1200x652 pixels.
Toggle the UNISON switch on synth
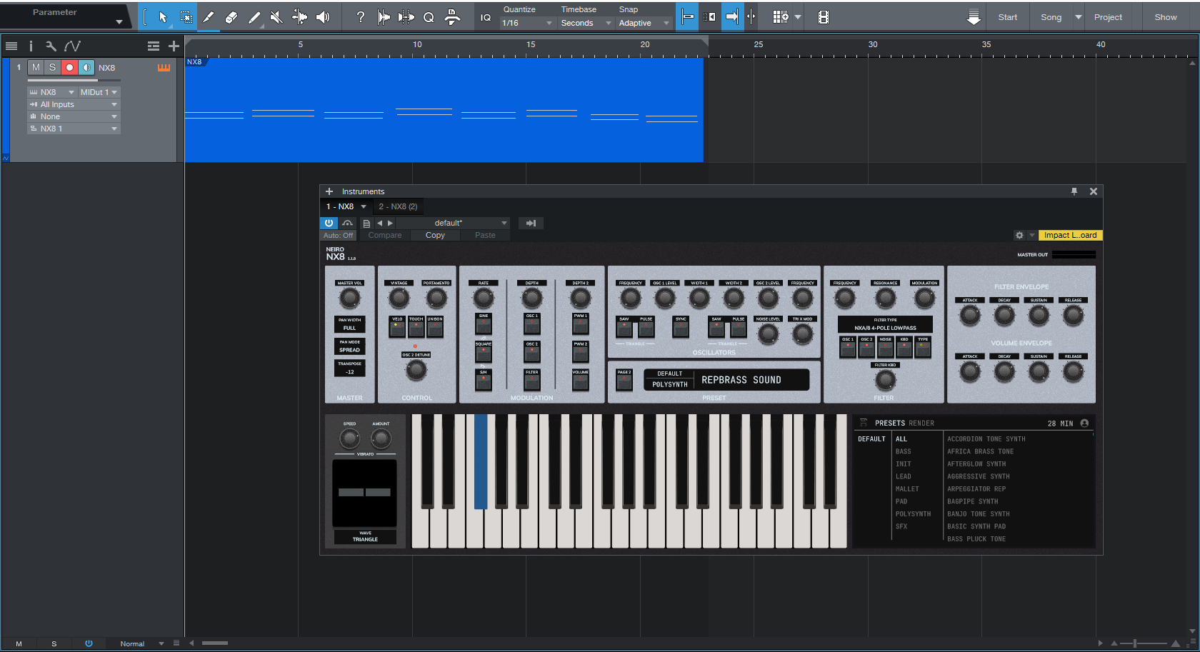pyautogui.click(x=435, y=328)
